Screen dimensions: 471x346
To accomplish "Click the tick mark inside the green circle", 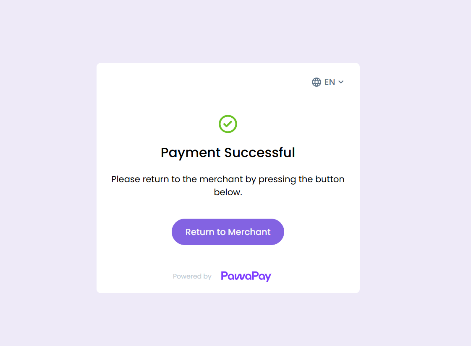I will pos(228,124).
